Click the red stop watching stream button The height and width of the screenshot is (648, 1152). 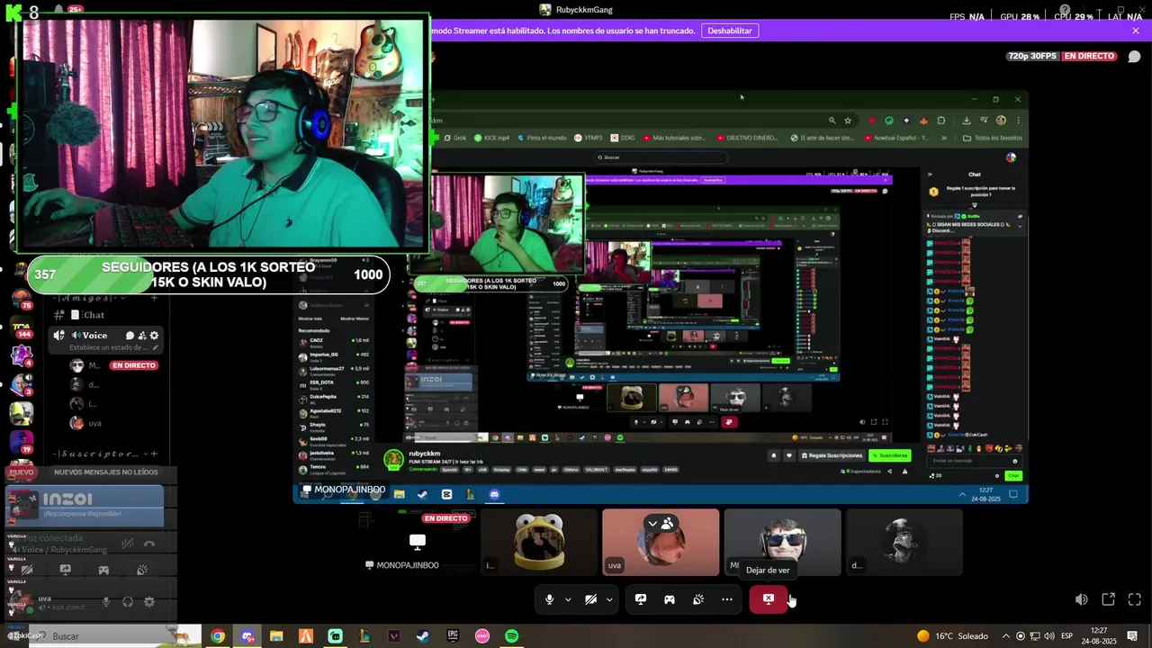point(769,599)
